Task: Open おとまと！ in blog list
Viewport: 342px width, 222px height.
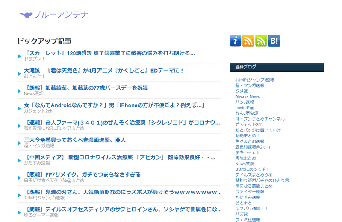Action: pos(245,203)
